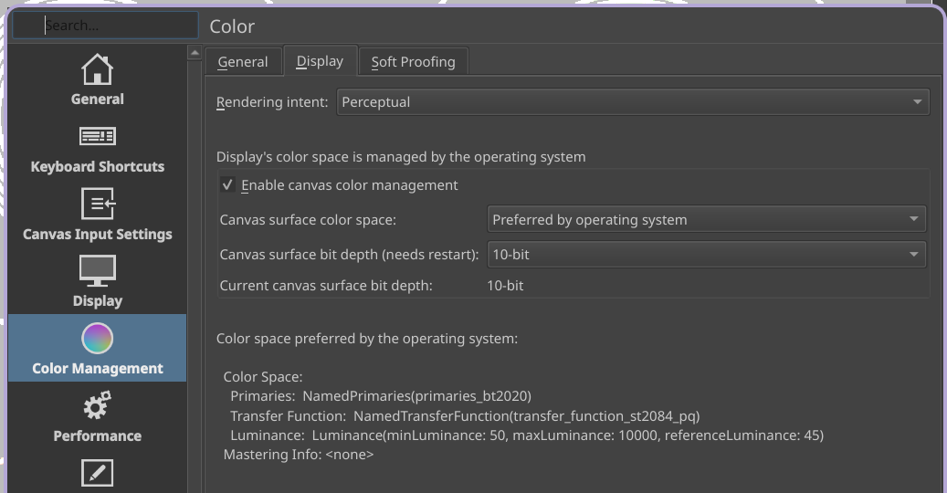947x493 pixels.
Task: Click the Canvas surface bit depth label
Action: [x=349, y=255]
